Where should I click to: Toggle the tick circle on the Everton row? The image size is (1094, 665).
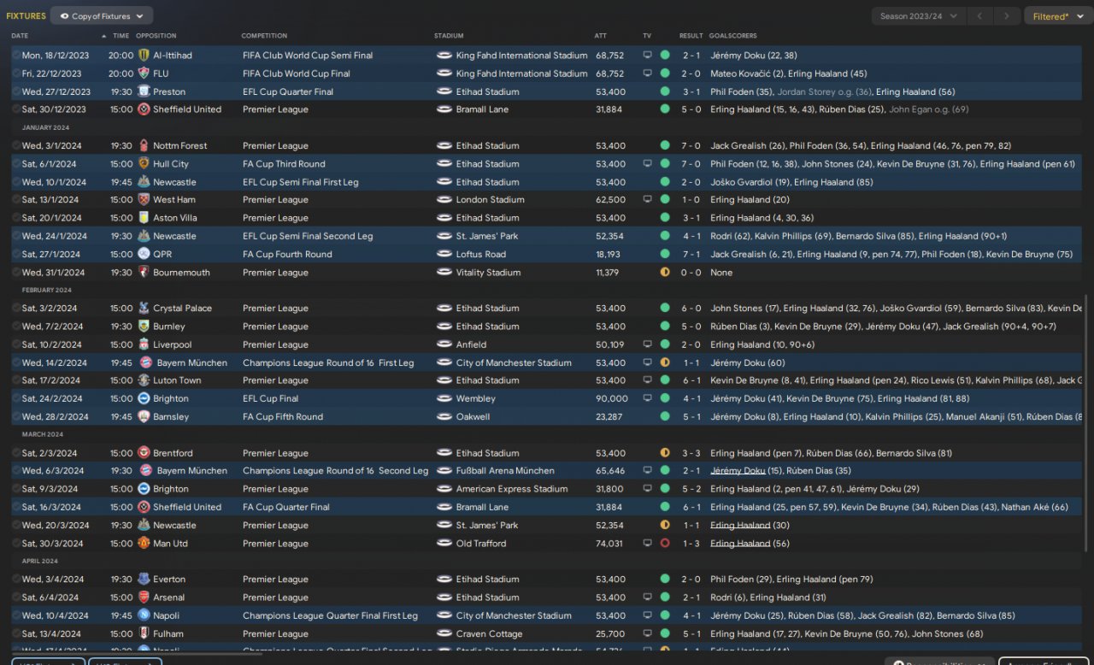pyautogui.click(x=15, y=580)
